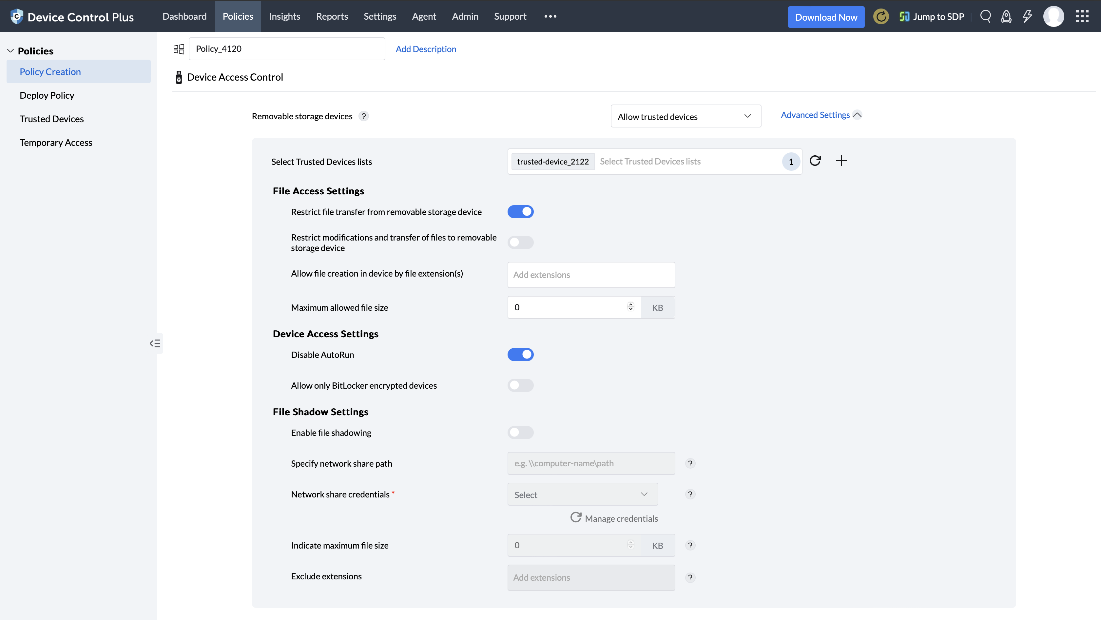Screen dimensions: 1101x620
Task: Go to the Insights tab
Action: coord(284,16)
